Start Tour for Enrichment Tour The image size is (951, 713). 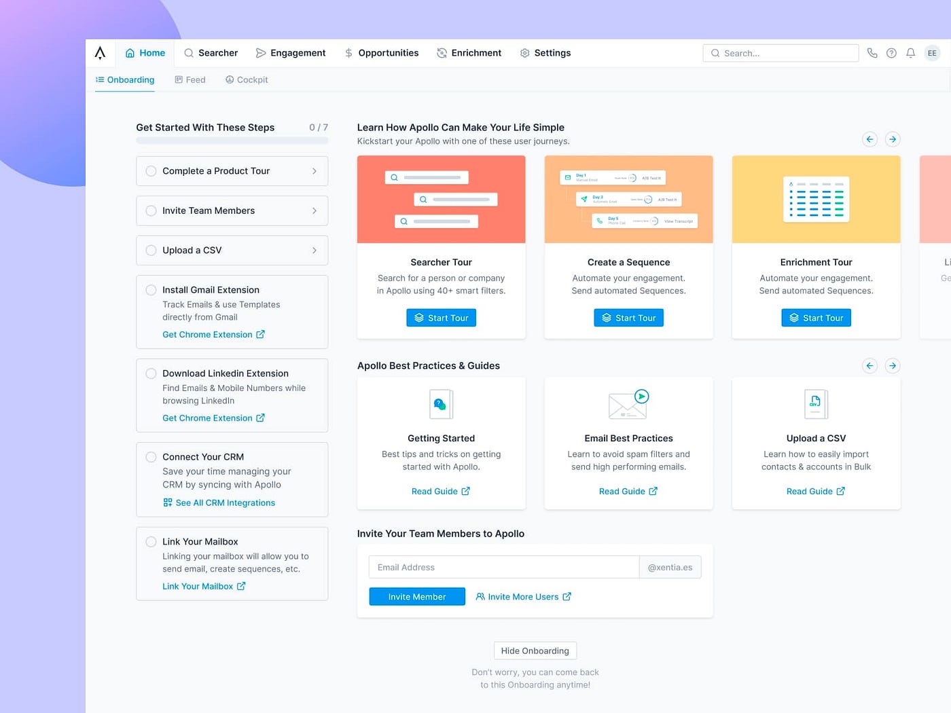coord(816,318)
